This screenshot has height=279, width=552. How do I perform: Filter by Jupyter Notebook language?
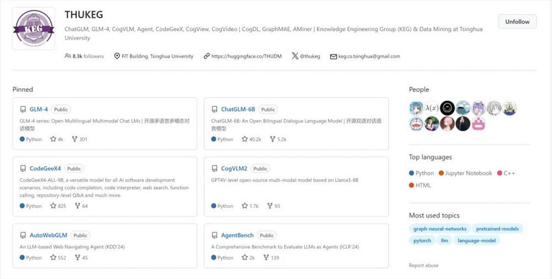(468, 173)
